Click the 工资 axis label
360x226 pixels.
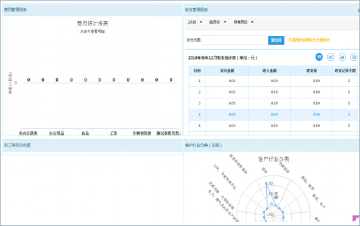coord(113,133)
